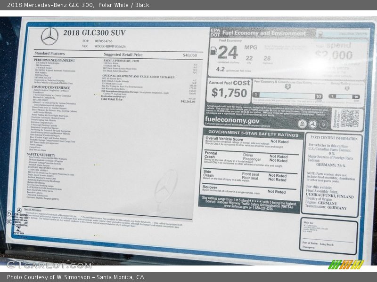The height and width of the screenshot is (282, 377).
Task: Click the $40,050 price value
Action: click(x=190, y=55)
